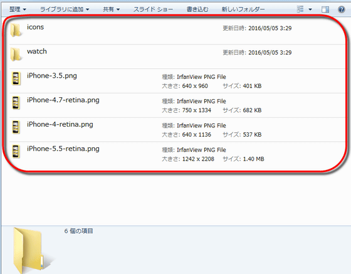
Task: Start the スライド ショー
Action: [153, 9]
